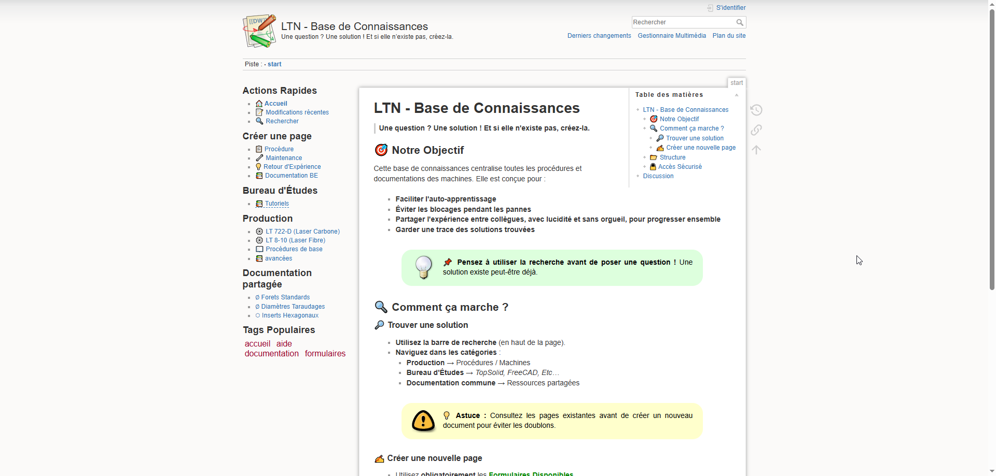The width and height of the screenshot is (996, 476).
Task: Click the aide tag link
Action: coord(283,343)
